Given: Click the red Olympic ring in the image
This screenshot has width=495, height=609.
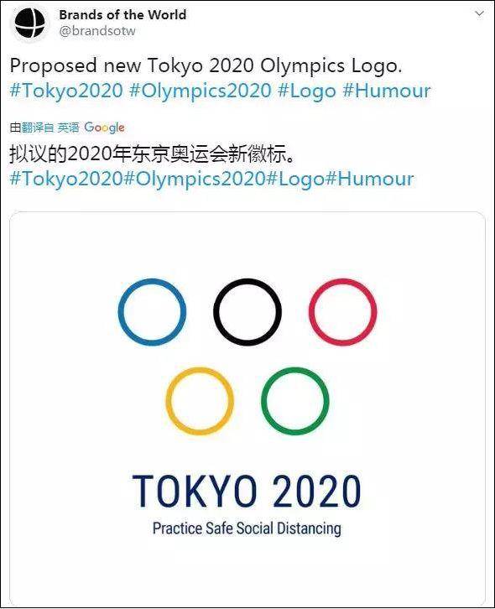Looking at the screenshot, I should click(x=342, y=312).
